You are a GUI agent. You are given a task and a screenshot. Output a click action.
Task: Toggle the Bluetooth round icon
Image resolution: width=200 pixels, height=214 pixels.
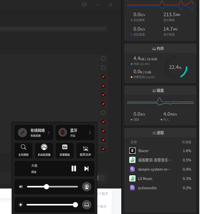pyautogui.click(x=63, y=132)
